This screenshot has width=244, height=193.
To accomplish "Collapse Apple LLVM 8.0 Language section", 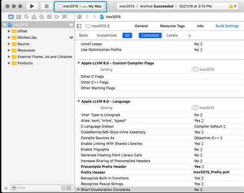I will tap(79, 101).
